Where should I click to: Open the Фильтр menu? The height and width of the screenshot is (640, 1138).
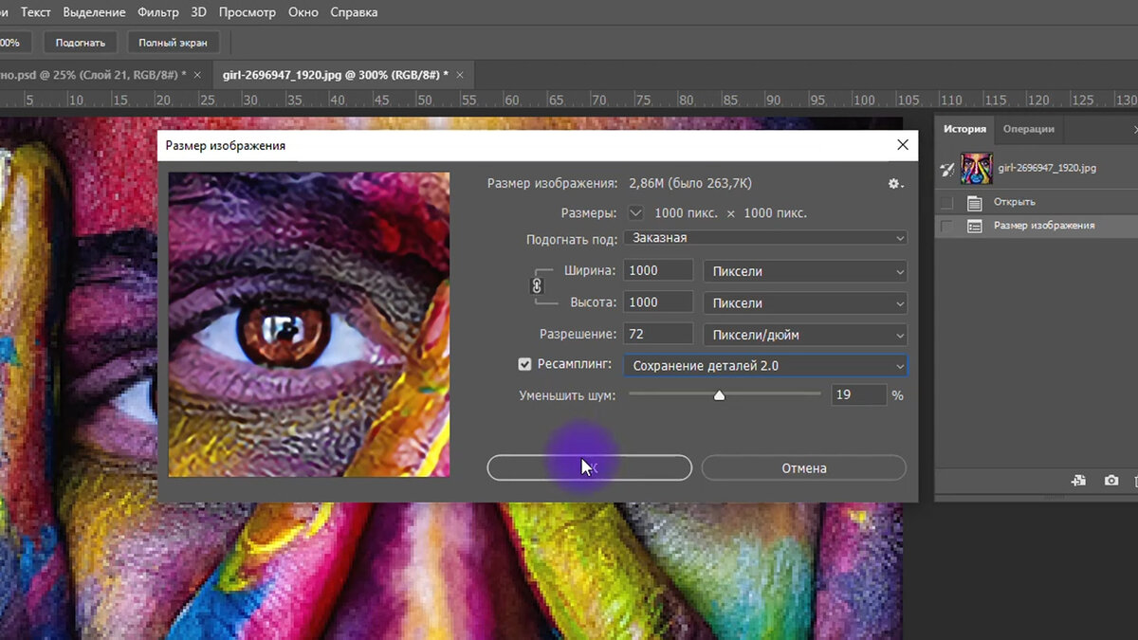[x=157, y=12]
